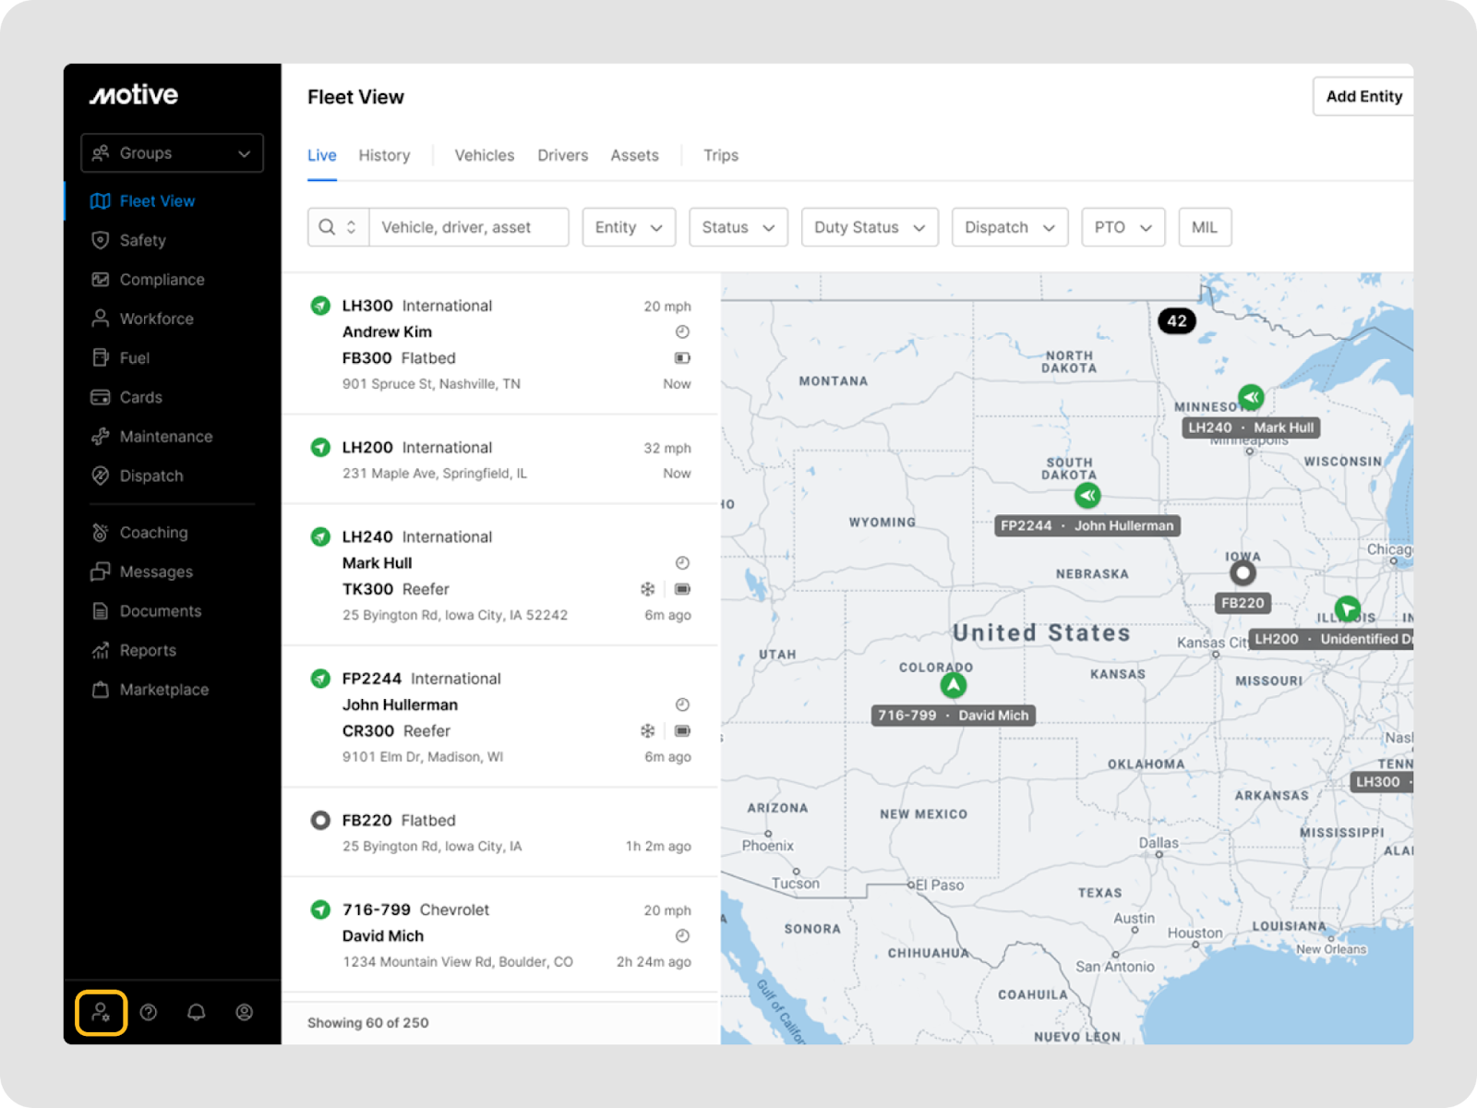Open the Entity filter dropdown
Viewport: 1477px width, 1108px height.
(x=629, y=227)
